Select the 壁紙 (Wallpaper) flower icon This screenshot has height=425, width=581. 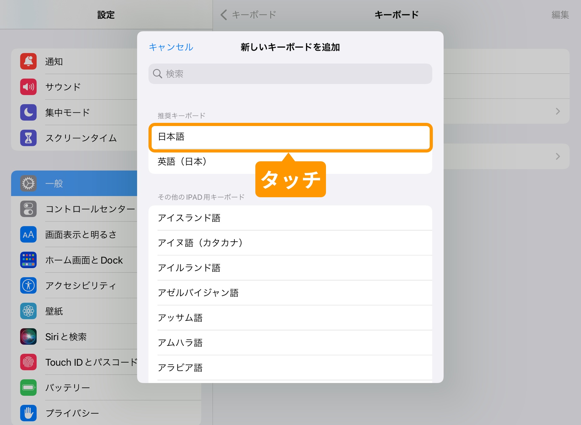(28, 311)
